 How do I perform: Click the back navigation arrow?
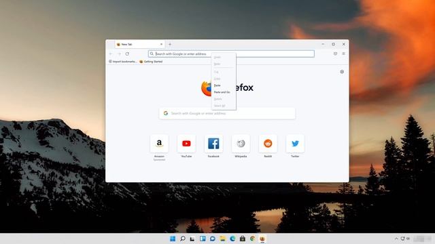click(x=111, y=54)
